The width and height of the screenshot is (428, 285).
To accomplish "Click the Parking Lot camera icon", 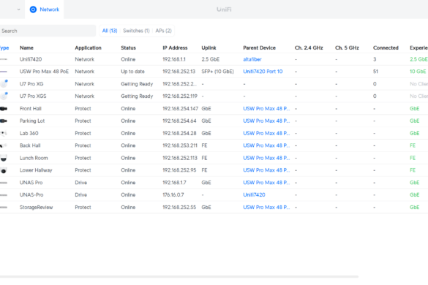I will point(4,121).
